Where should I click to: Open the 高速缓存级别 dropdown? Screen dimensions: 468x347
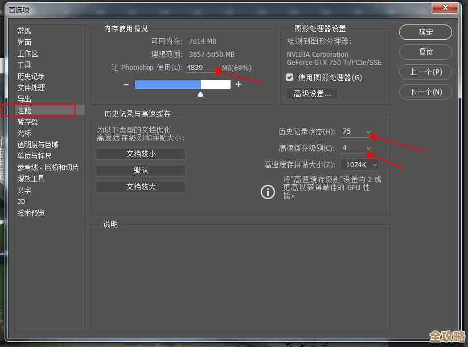point(356,147)
